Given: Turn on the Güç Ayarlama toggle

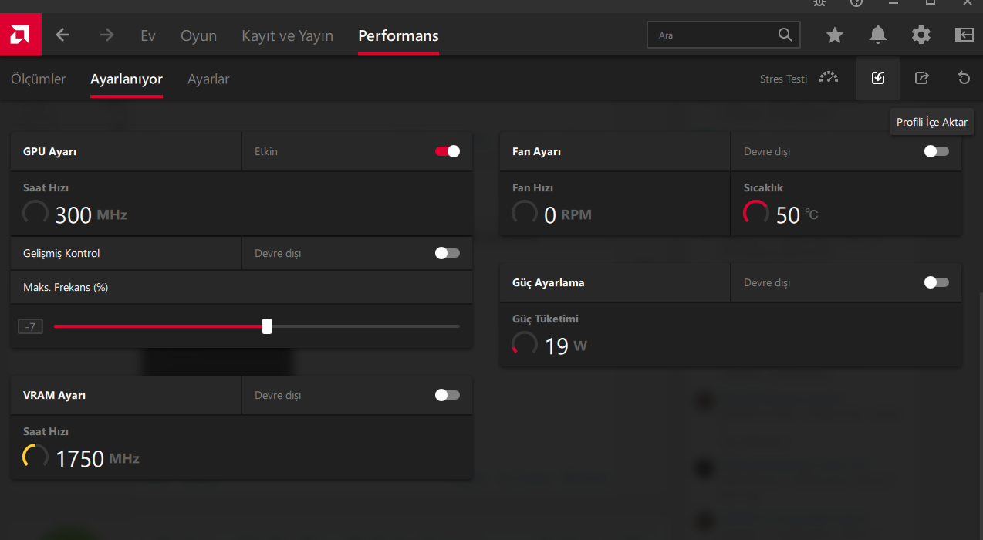Looking at the screenshot, I should tap(937, 282).
